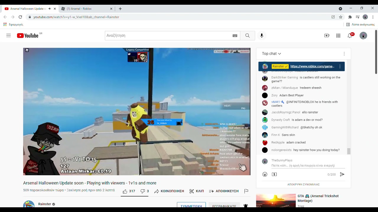This screenshot has height=212, width=378.
Task: Hide chat with ΑΠΟΚΡΥΨΗ ΣΥΝΟΜΙΛΙΑΣ
Action: click(x=304, y=184)
